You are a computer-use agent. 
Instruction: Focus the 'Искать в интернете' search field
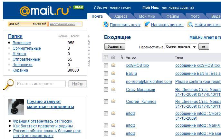tap(40, 84)
